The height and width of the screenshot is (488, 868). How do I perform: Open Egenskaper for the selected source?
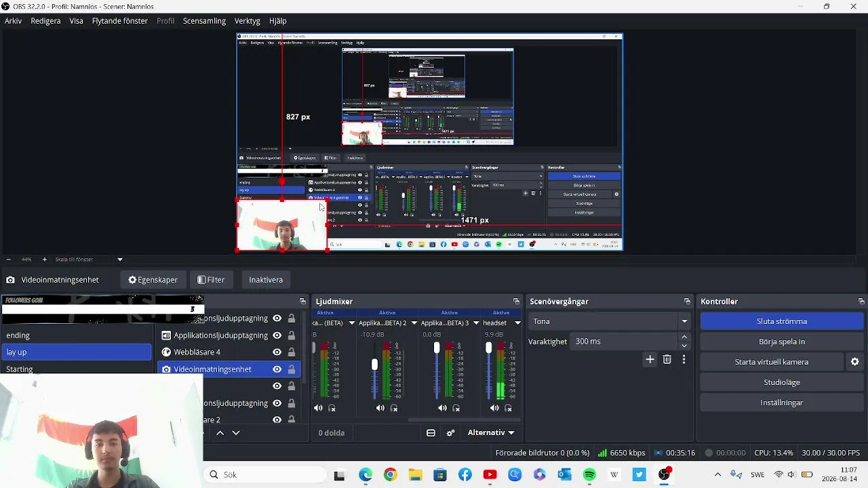point(153,280)
